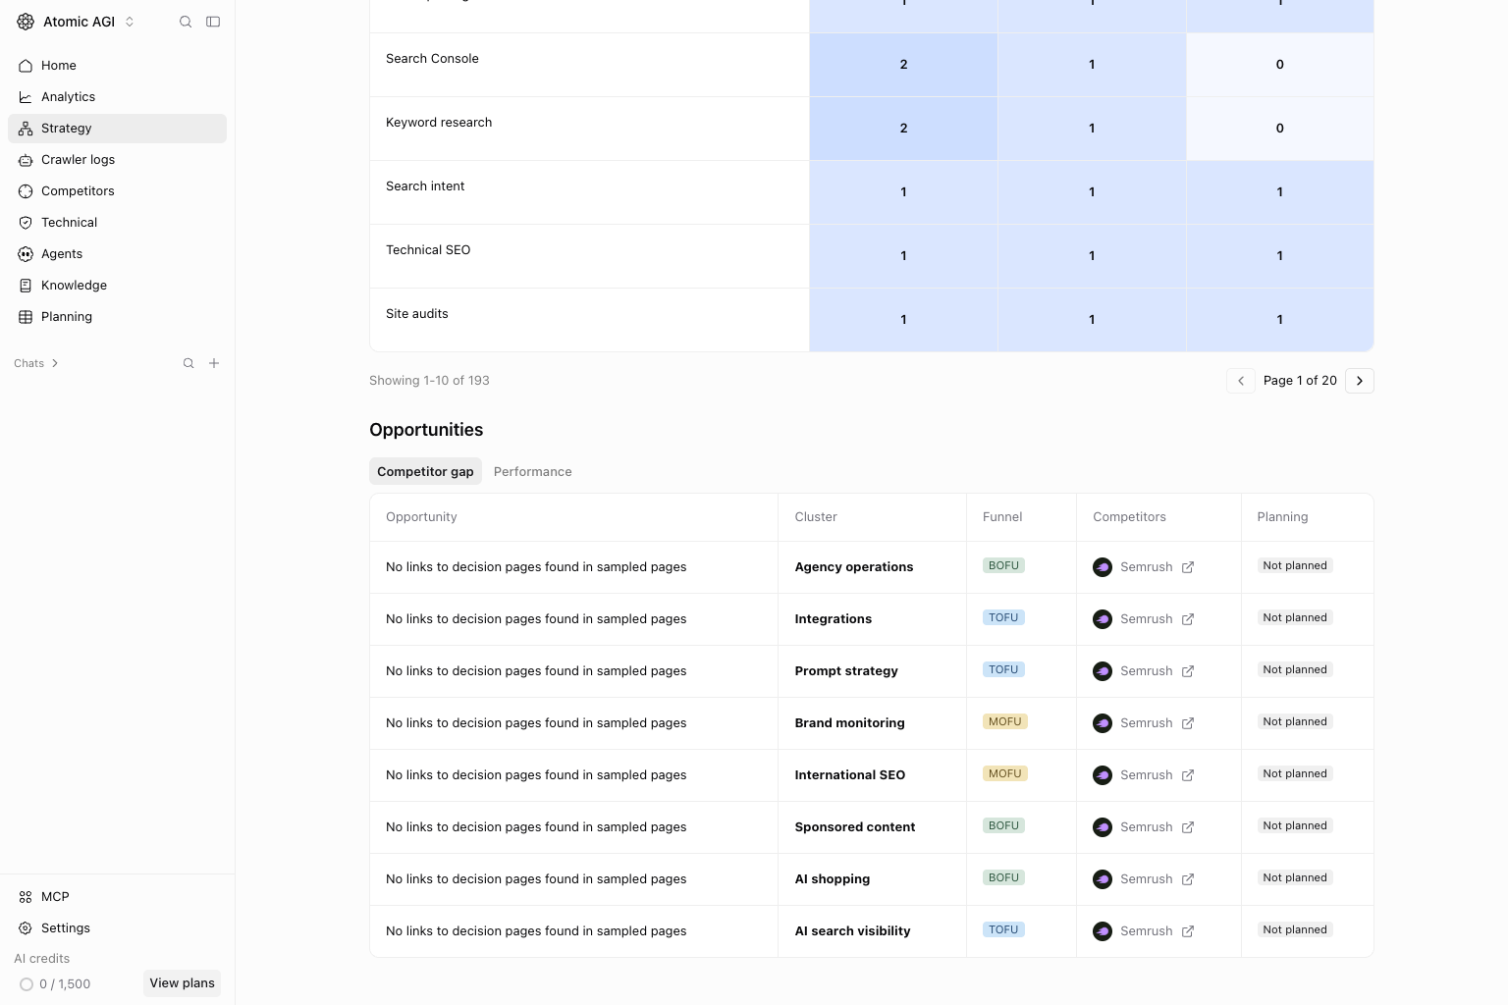Click the Agents icon

tap(26, 254)
